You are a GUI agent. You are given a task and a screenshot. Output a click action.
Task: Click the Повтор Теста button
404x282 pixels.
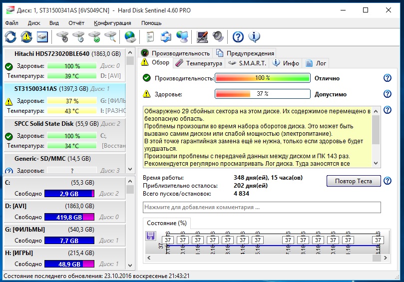[354, 181]
